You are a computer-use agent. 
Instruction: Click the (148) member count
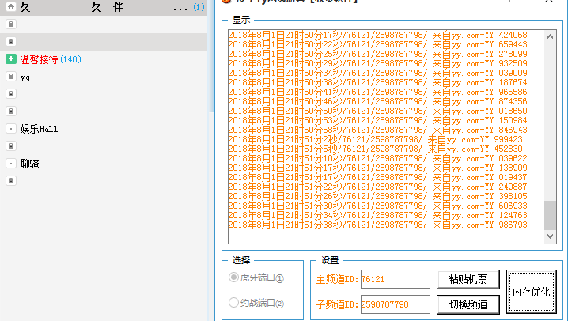click(x=70, y=59)
